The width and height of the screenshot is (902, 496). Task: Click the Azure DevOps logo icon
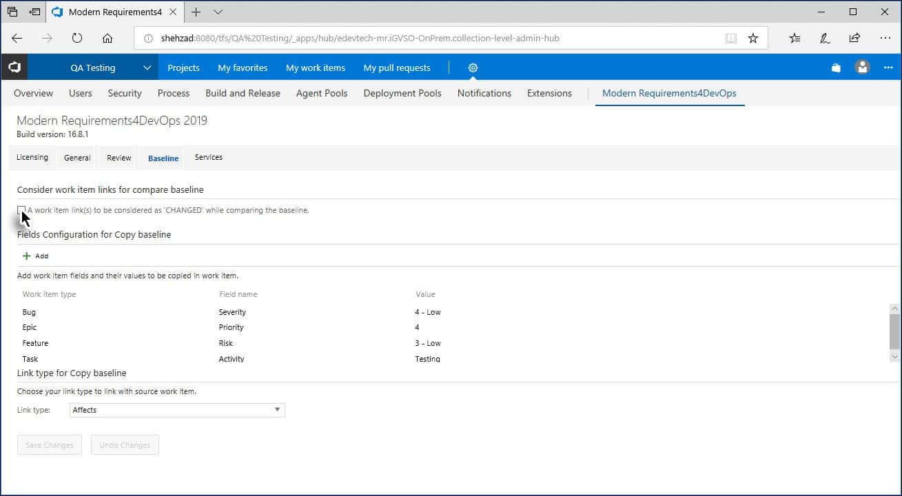[x=14, y=68]
